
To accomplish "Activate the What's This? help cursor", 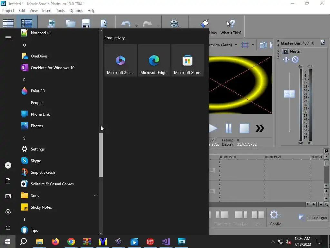I will click(x=231, y=24).
